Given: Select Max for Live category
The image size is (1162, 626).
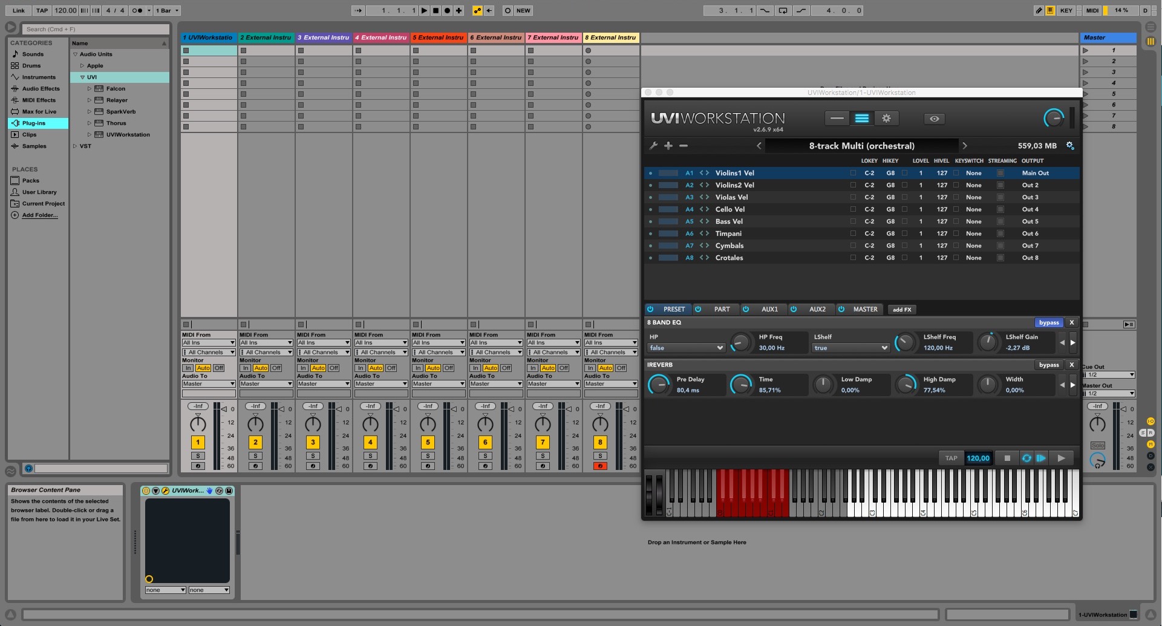Looking at the screenshot, I should 39,112.
